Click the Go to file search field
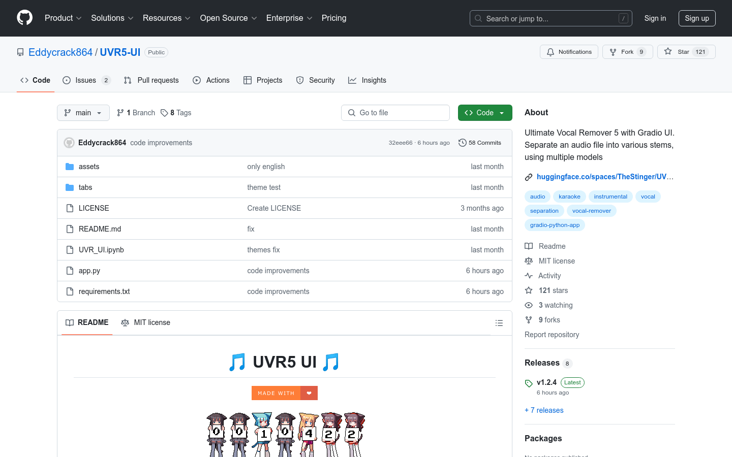 395,113
